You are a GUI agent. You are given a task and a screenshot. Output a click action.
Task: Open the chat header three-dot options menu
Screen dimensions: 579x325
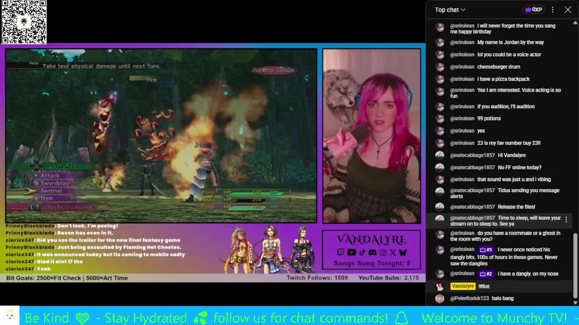553,9
